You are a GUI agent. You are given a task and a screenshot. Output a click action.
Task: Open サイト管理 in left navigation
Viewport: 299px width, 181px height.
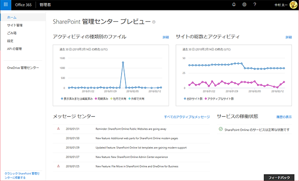tap(14, 25)
